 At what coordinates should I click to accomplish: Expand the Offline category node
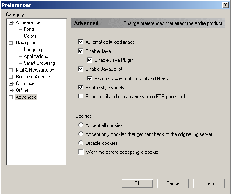[x=11, y=90]
